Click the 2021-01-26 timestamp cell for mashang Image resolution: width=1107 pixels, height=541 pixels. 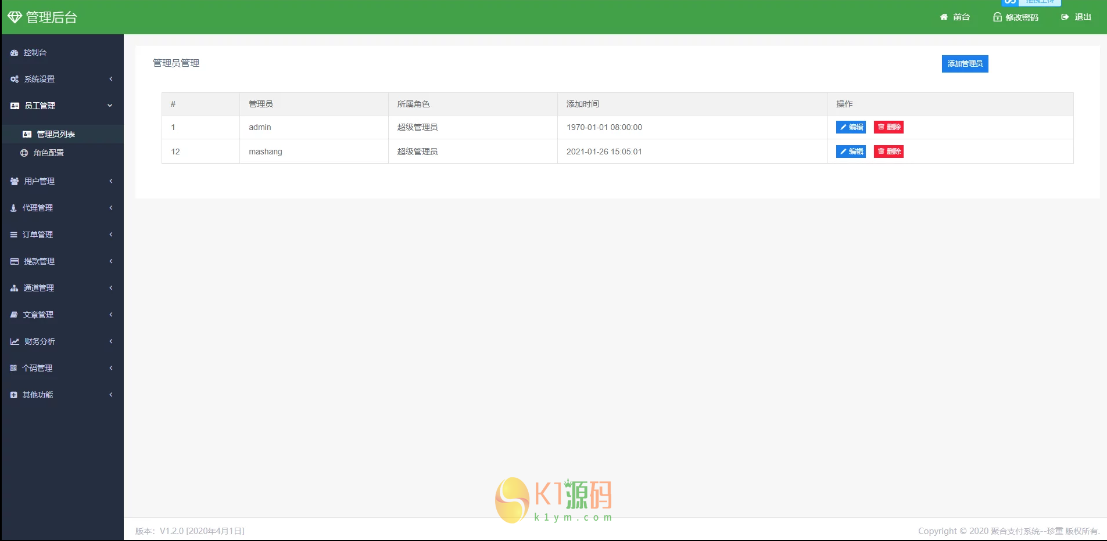click(x=604, y=152)
